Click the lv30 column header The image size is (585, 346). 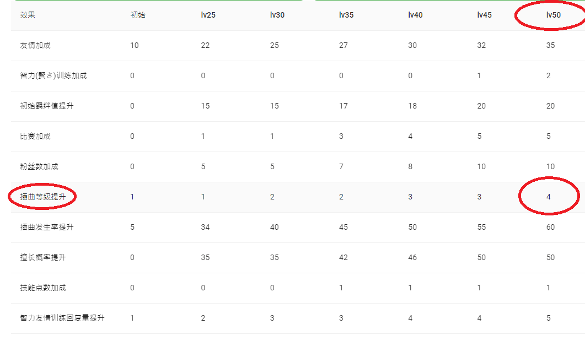coord(277,15)
